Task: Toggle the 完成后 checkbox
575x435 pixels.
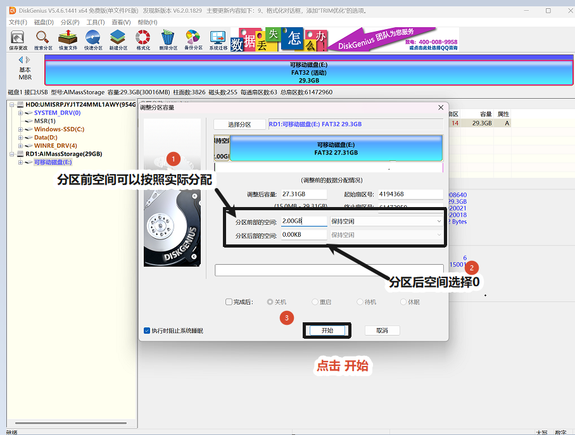Action: point(229,302)
